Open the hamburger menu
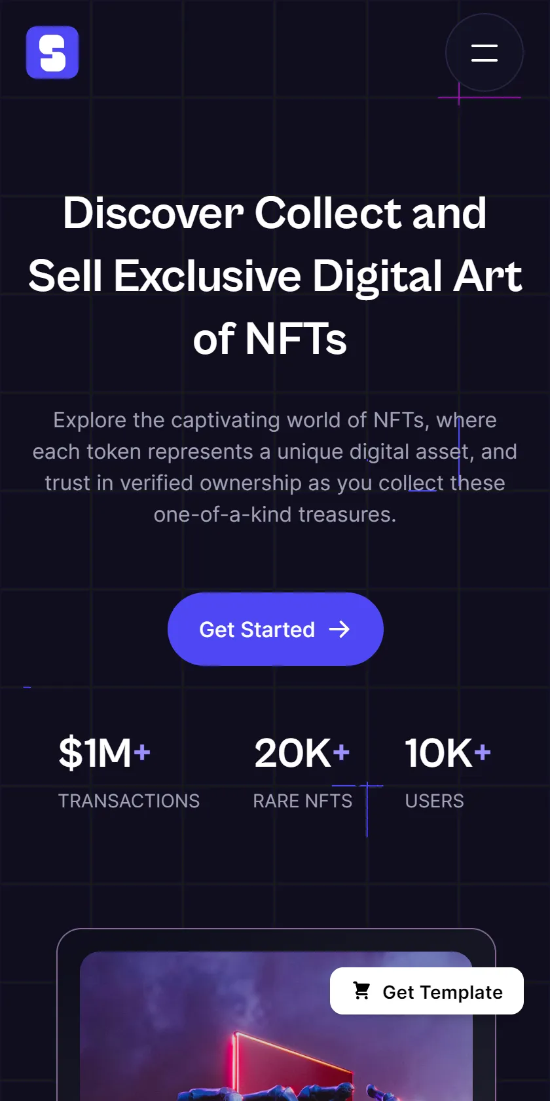 pos(485,52)
